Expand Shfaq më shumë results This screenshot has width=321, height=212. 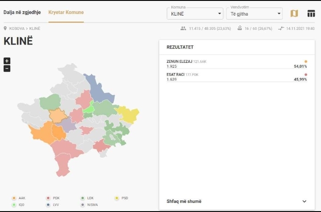pyautogui.click(x=237, y=201)
